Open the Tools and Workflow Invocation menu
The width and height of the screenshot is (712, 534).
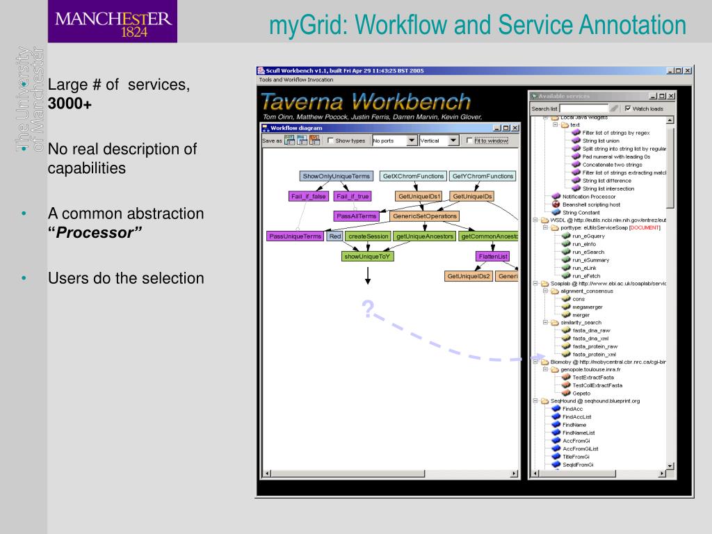(296, 79)
